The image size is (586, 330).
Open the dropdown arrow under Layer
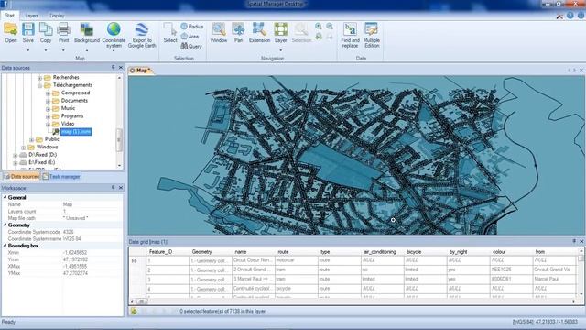(x=281, y=50)
